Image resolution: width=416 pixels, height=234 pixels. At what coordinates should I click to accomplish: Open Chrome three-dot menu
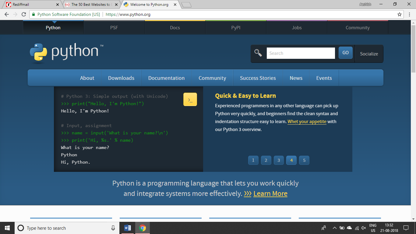[409, 14]
